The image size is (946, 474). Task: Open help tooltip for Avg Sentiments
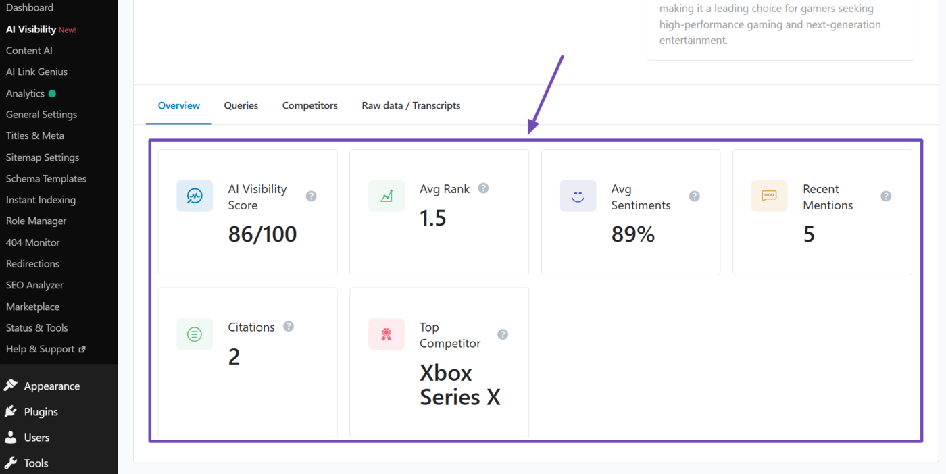tap(694, 196)
